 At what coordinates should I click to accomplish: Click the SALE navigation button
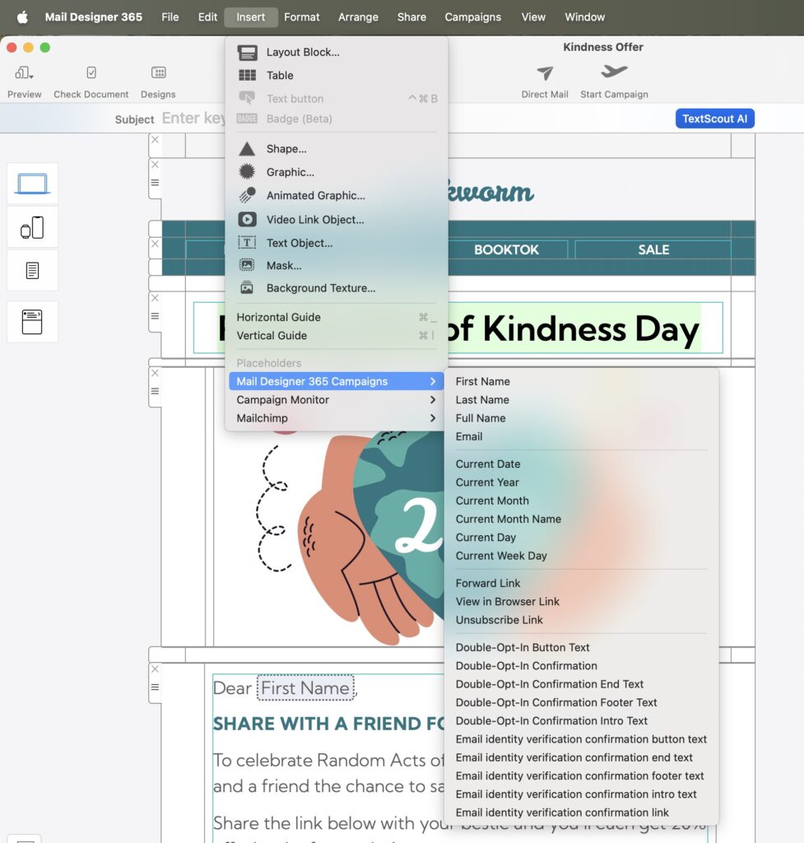(x=653, y=250)
